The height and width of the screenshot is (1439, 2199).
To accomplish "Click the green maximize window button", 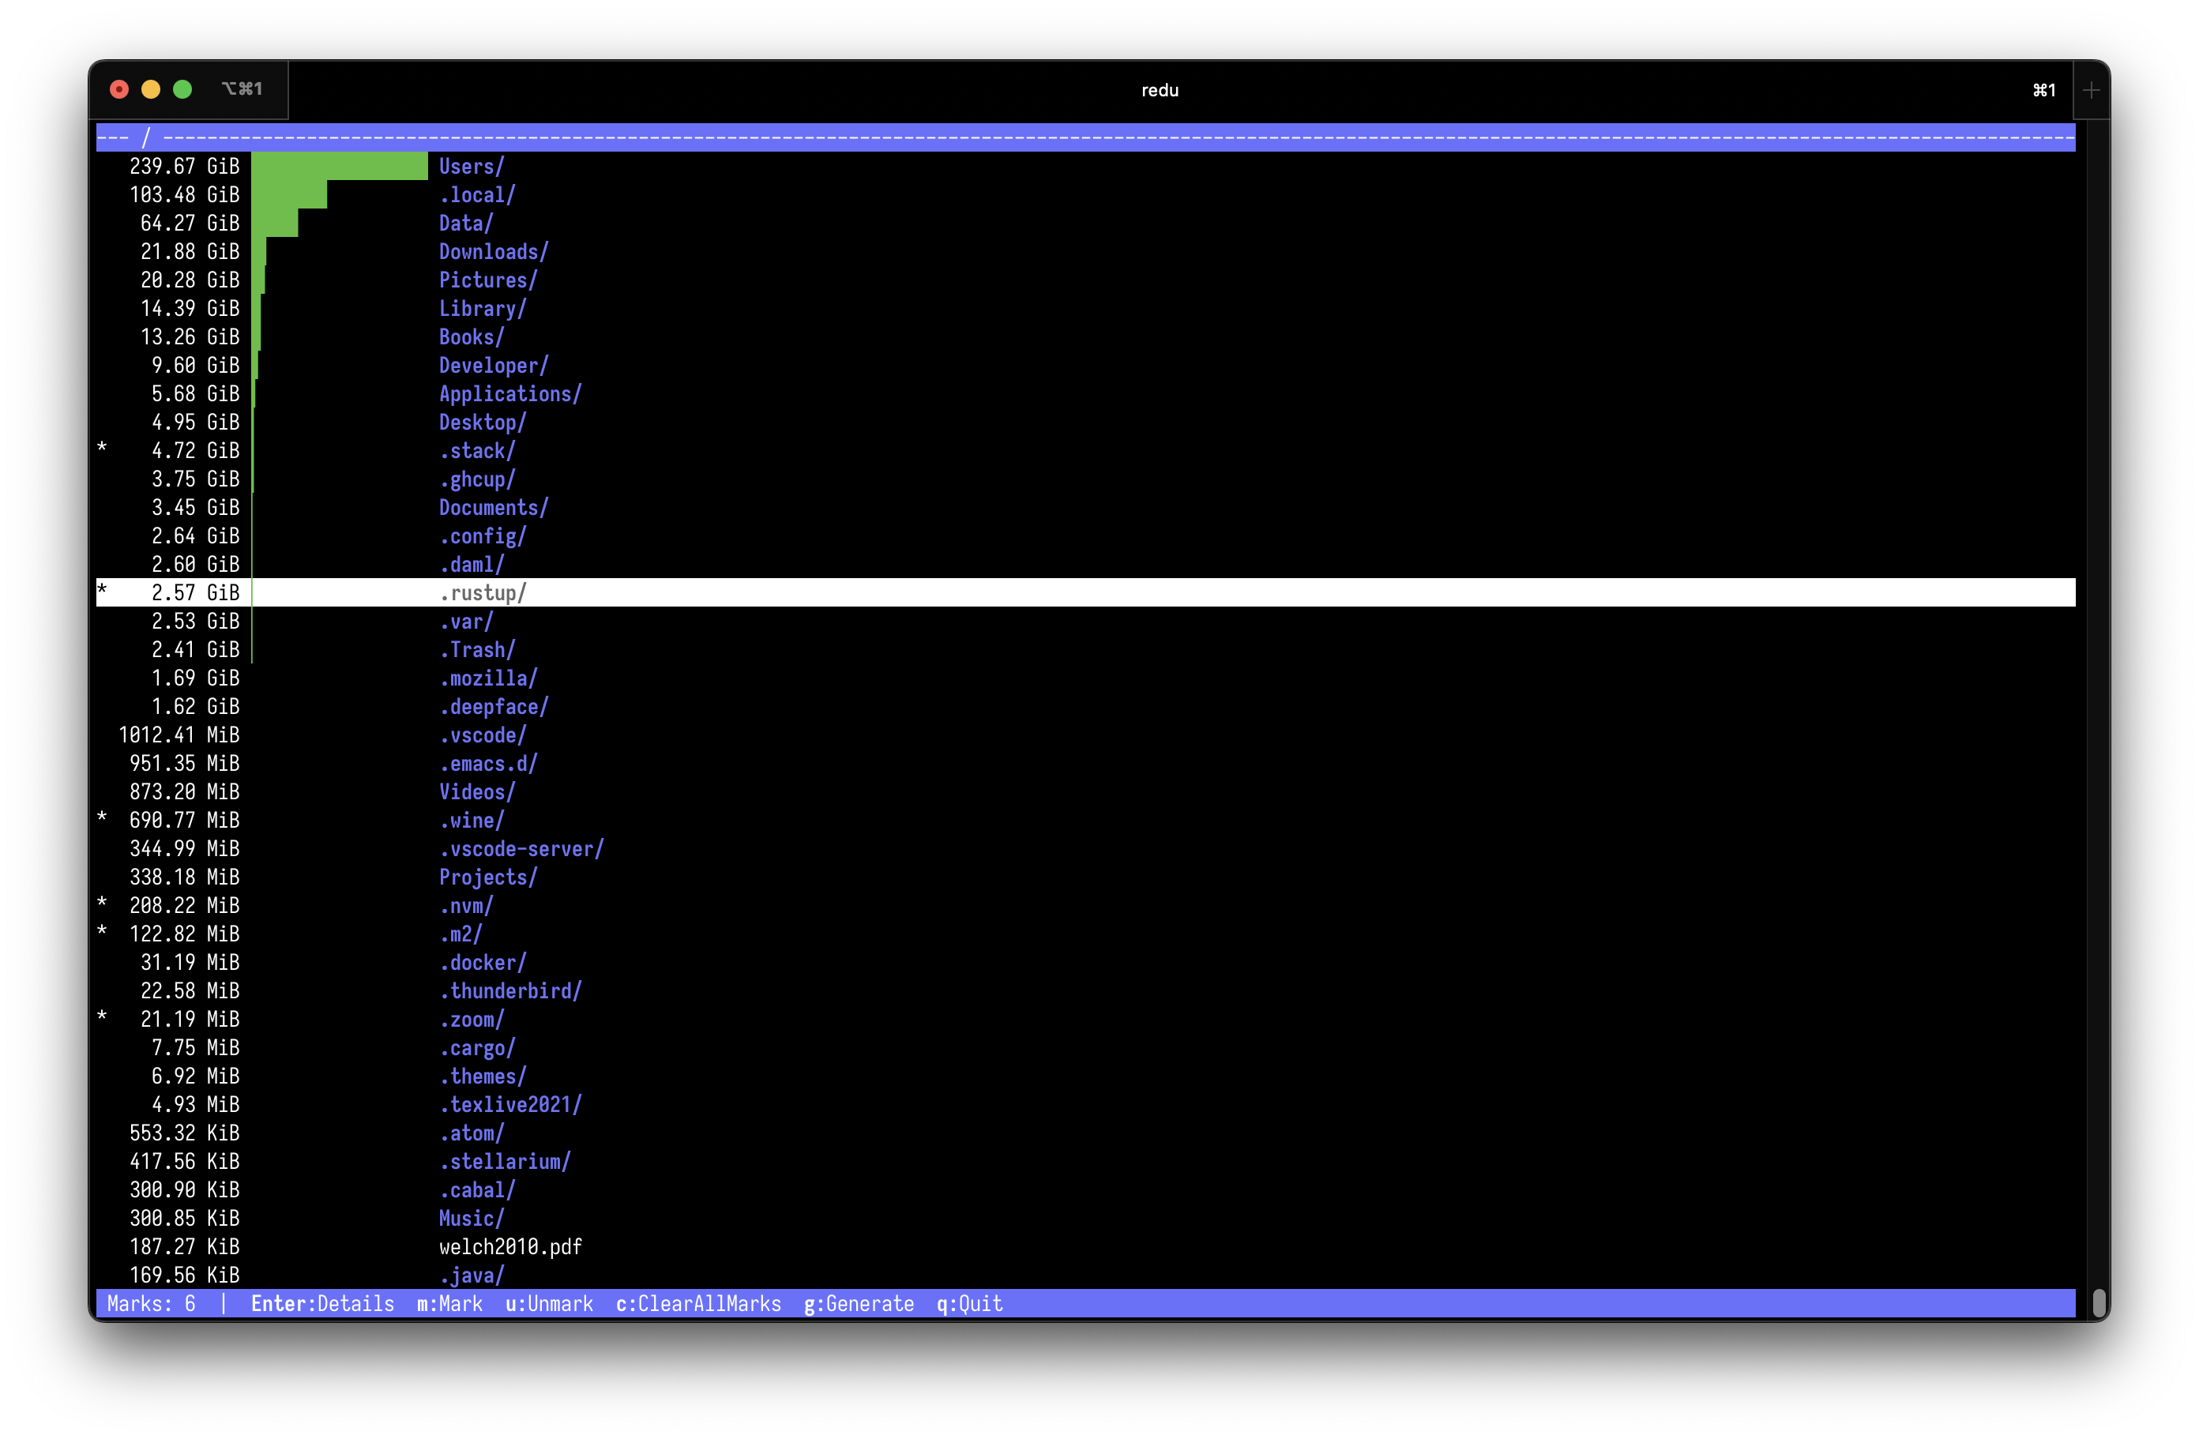I will click(183, 88).
